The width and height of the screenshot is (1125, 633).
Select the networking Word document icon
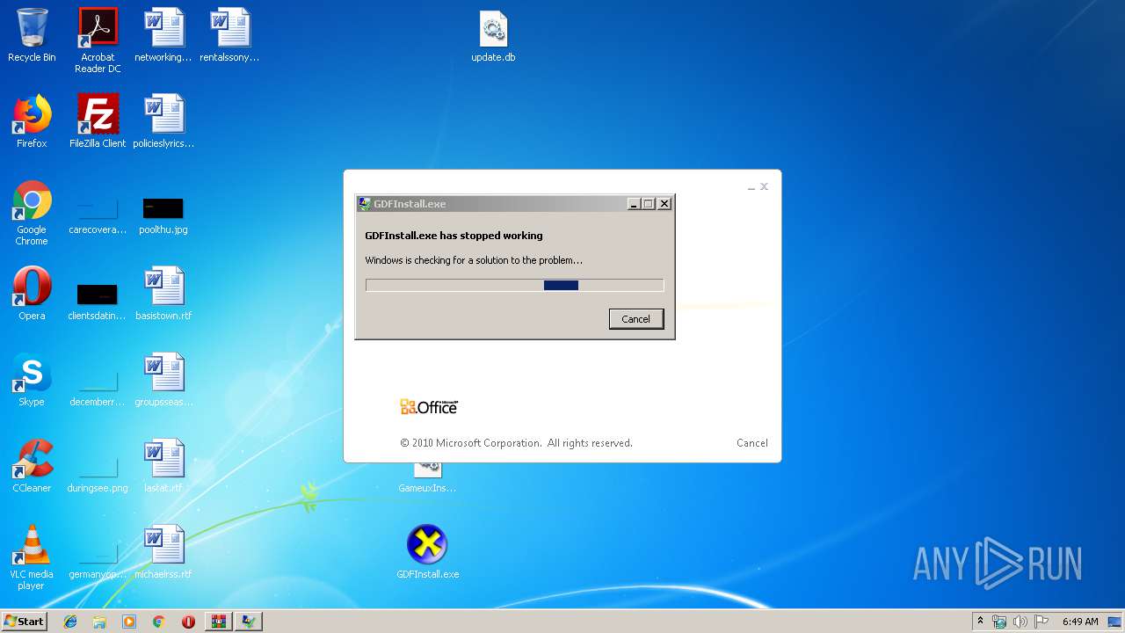(163, 35)
